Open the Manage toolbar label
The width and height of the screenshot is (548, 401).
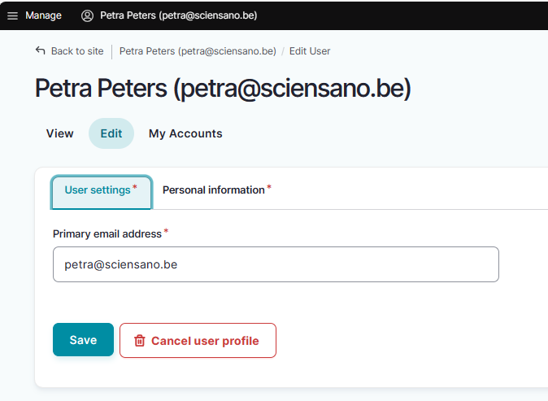(x=43, y=15)
